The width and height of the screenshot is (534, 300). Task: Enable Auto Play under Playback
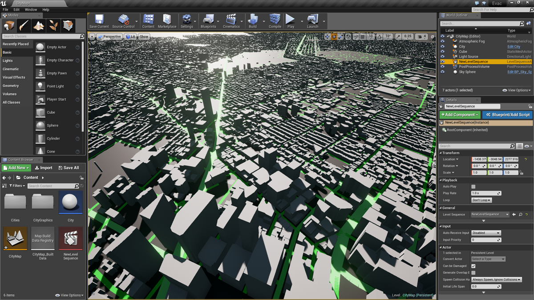point(473,186)
